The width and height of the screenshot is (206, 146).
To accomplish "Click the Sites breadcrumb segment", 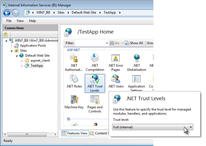I will [61, 13].
